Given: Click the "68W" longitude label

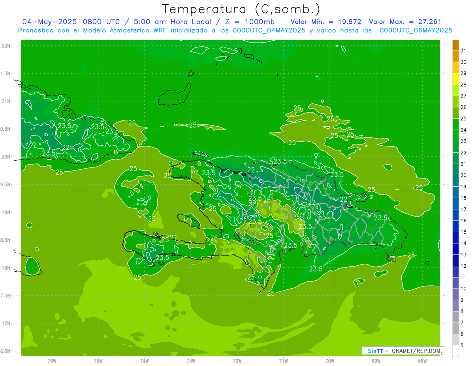Looking at the screenshot, I should point(422,361).
